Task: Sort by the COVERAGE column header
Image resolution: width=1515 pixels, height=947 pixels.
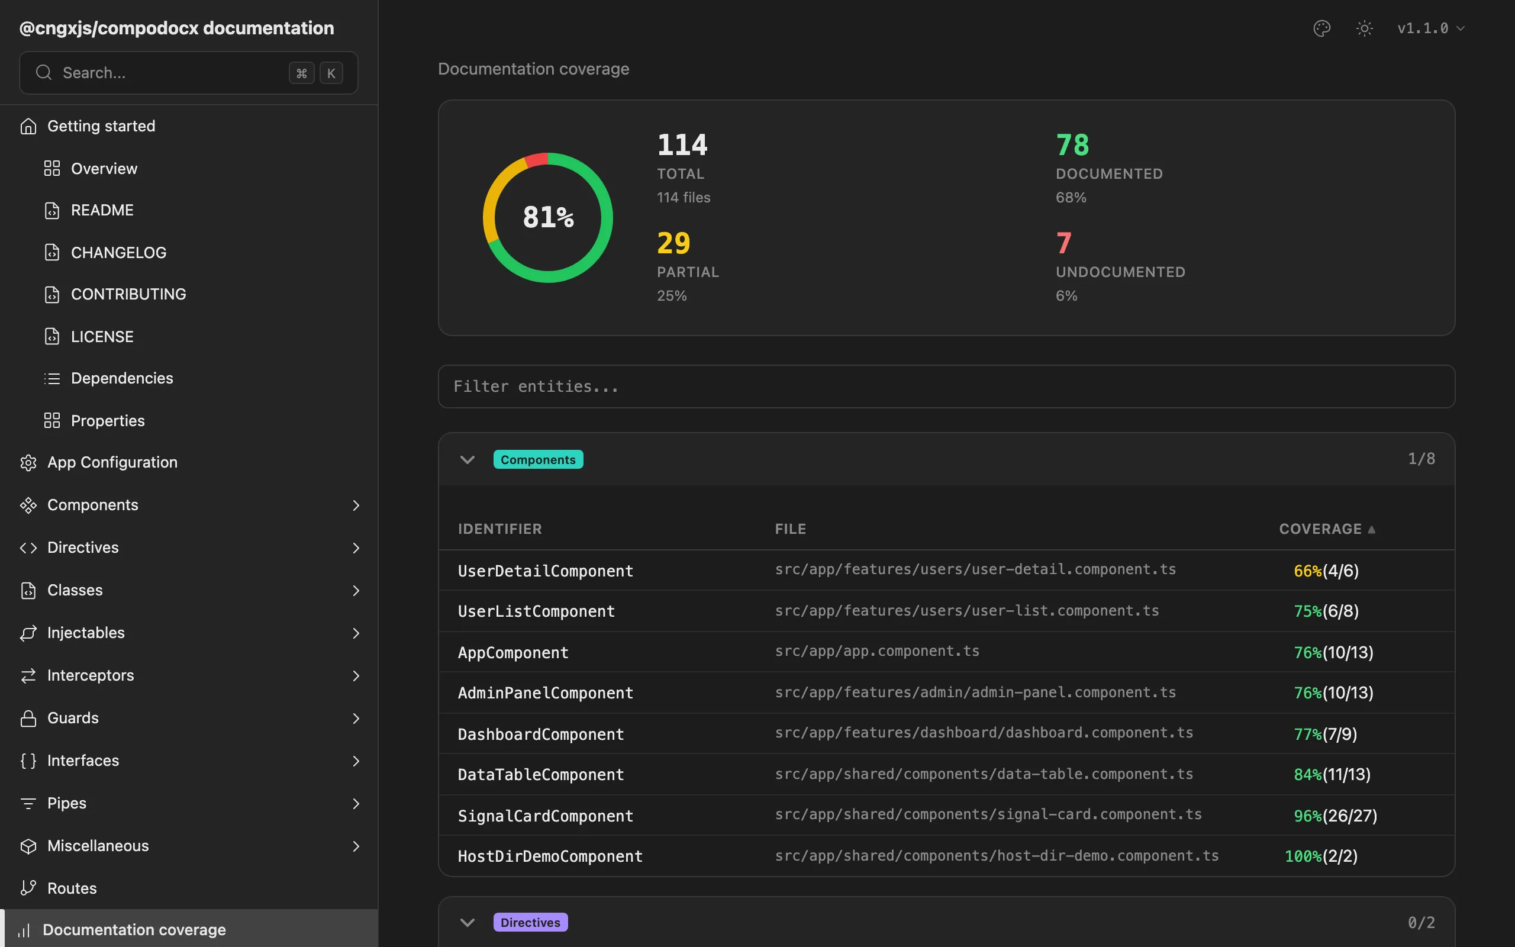Action: pyautogui.click(x=1327, y=529)
